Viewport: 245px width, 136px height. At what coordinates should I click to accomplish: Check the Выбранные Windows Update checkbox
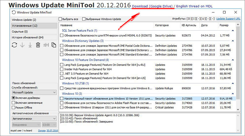[84, 19]
